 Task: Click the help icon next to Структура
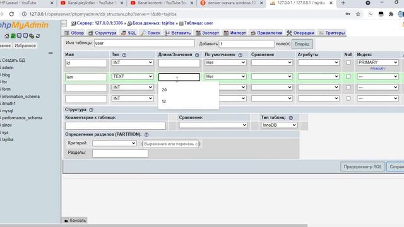point(91,110)
